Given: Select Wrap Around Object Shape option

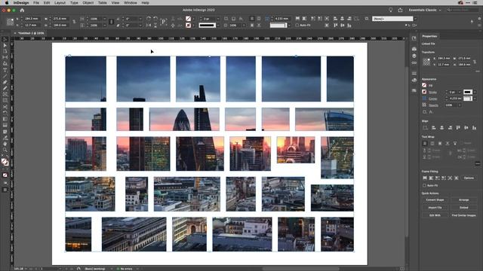Looking at the screenshot, I should click(x=440, y=143).
